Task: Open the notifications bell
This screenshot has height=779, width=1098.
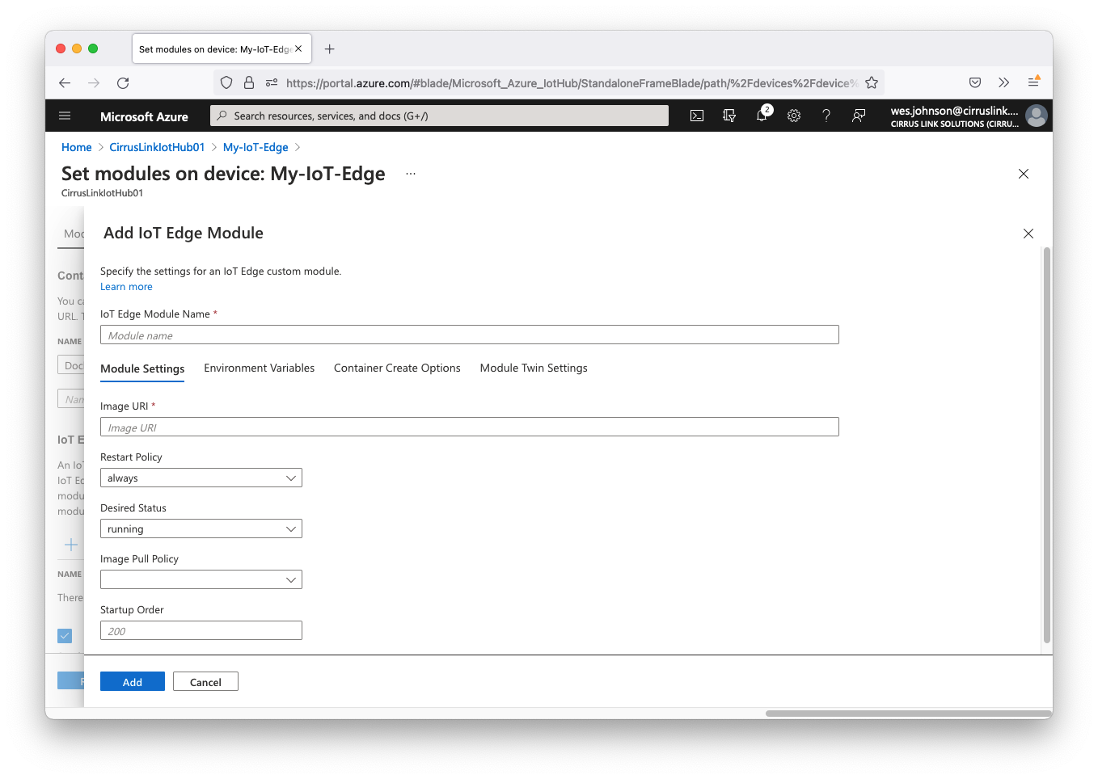Action: click(762, 116)
